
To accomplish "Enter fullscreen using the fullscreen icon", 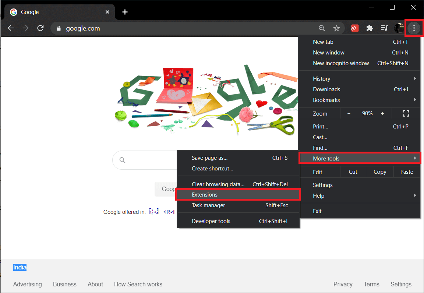I will 406,113.
